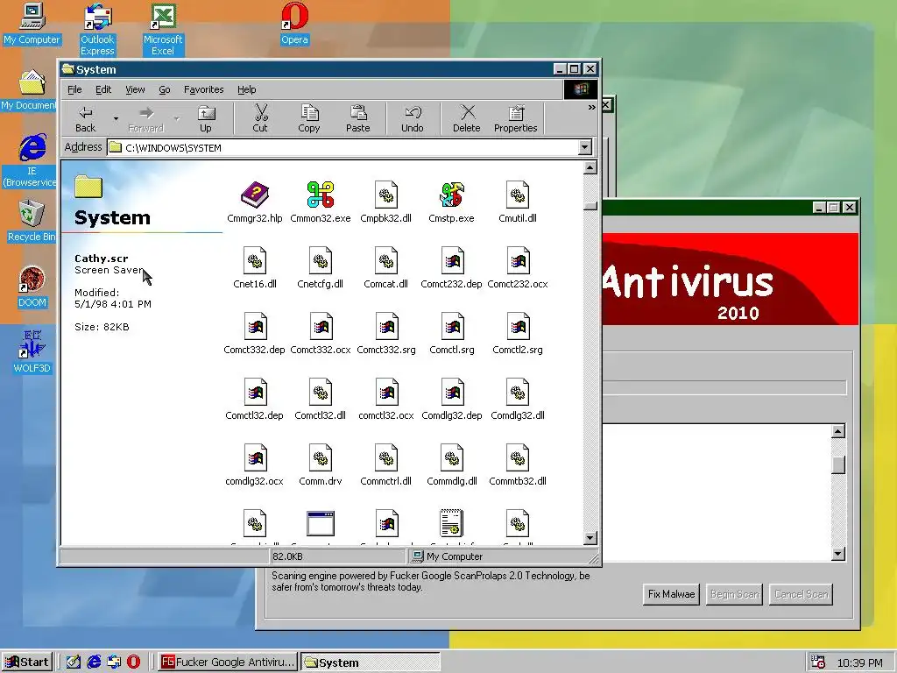Viewport: 897px width, 673px height.
Task: Select the Comctl32.dll file
Action: (321, 400)
